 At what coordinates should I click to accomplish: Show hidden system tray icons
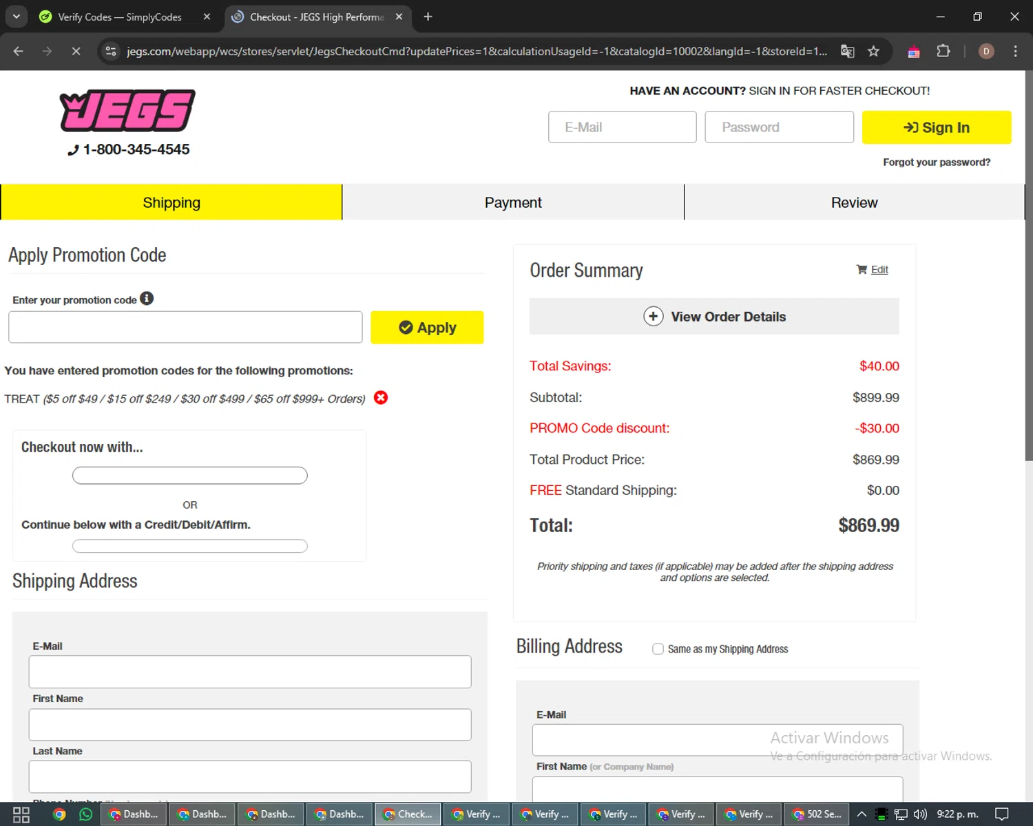862,814
